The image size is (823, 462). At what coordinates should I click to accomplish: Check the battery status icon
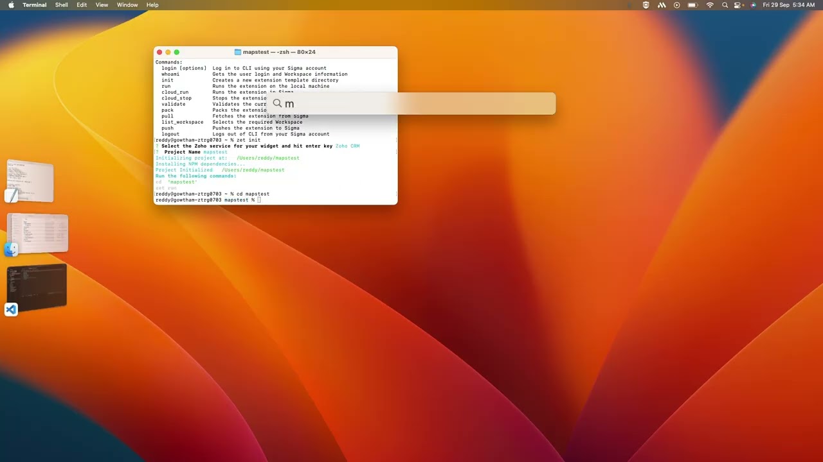(x=692, y=4)
